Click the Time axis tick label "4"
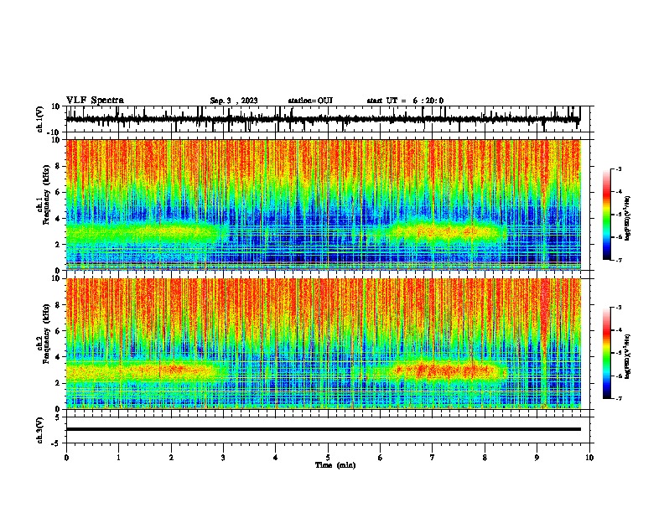The width and height of the screenshot is (664, 513). coord(276,458)
